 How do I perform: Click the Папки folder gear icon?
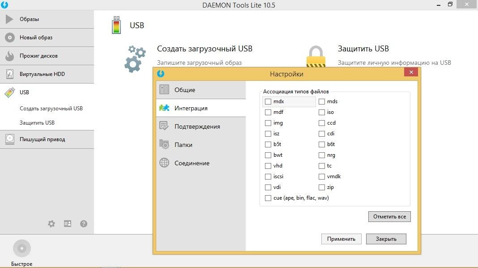click(x=164, y=144)
